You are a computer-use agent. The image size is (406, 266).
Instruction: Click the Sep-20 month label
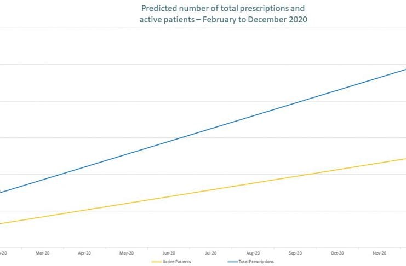tap(295, 253)
